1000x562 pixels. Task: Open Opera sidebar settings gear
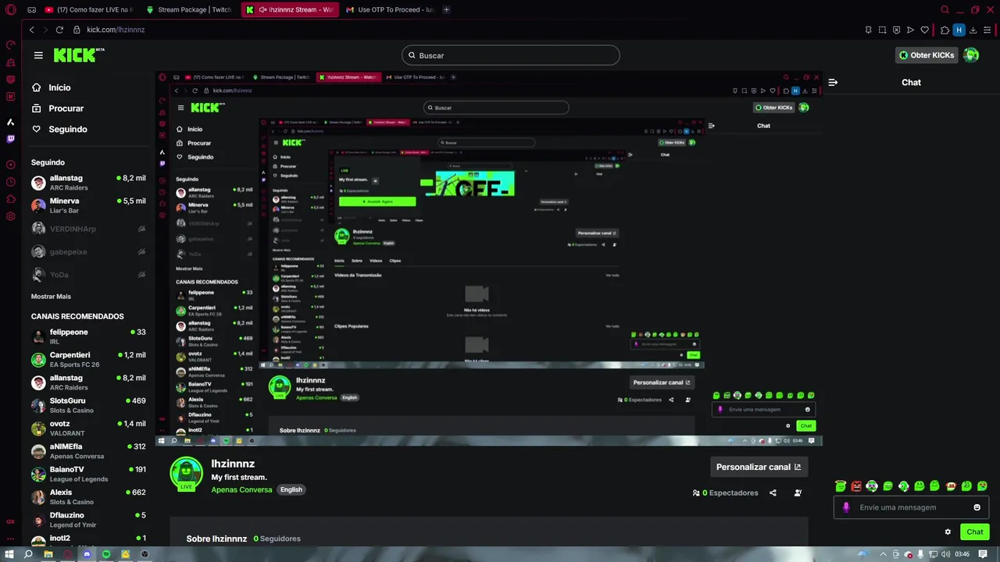(x=10, y=216)
